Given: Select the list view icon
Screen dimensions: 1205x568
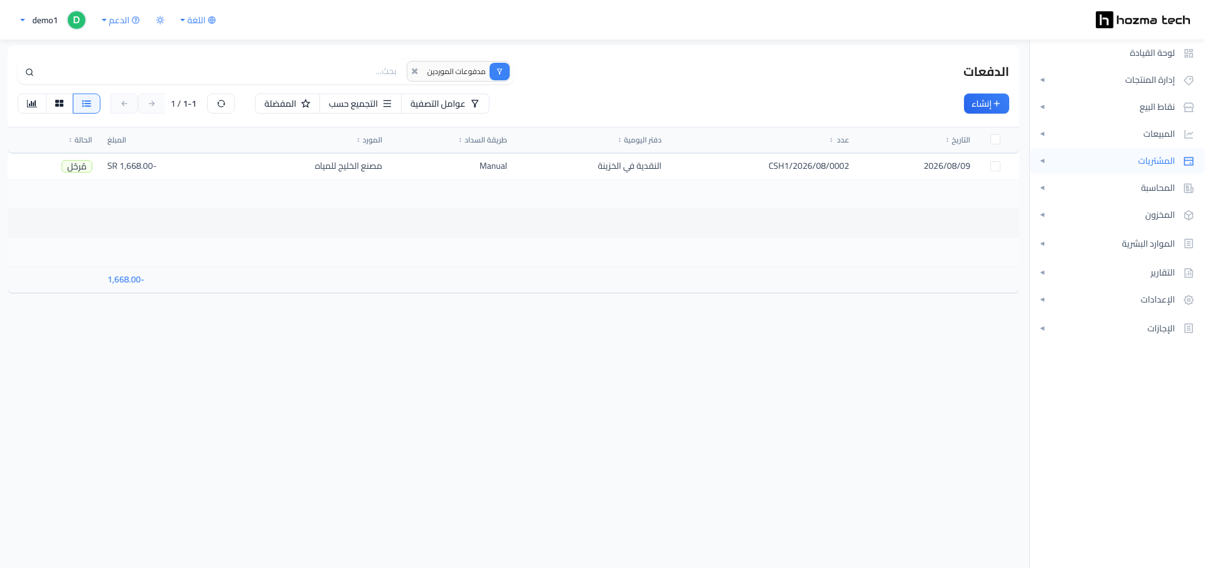Looking at the screenshot, I should [87, 104].
